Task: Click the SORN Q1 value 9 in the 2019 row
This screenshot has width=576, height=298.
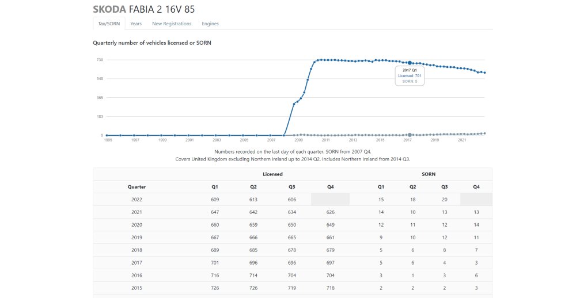Action: point(381,238)
